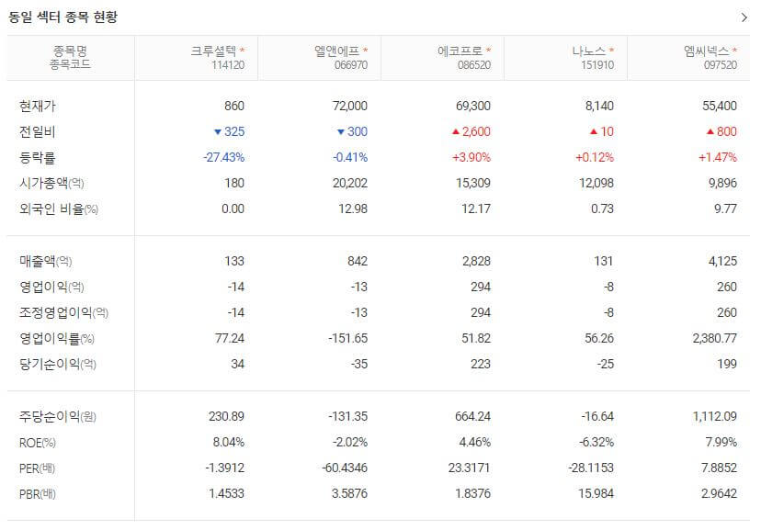
Task: Click stock code 114120
Action: pos(228,65)
